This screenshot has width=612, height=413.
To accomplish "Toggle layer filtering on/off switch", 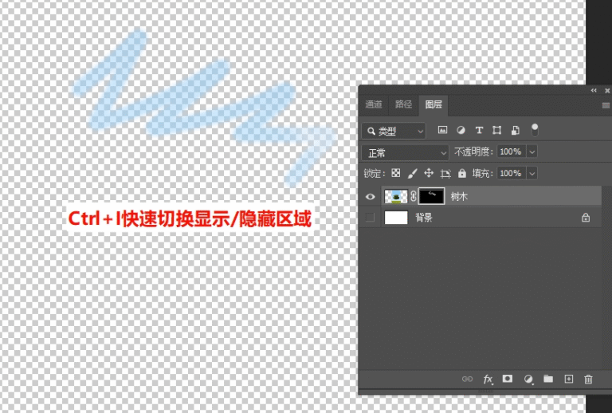I will click(x=535, y=130).
